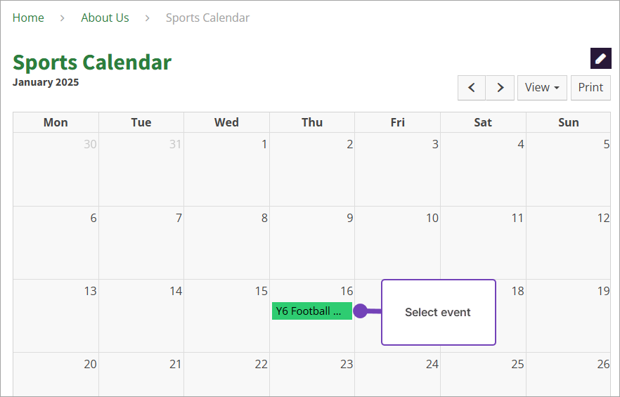Click the purple callout marker dot
This screenshot has height=397, width=620.
(361, 311)
